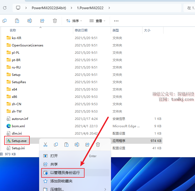Click the Copy icon in the toolbar
The image size is (195, 191).
[x=4, y=21]
